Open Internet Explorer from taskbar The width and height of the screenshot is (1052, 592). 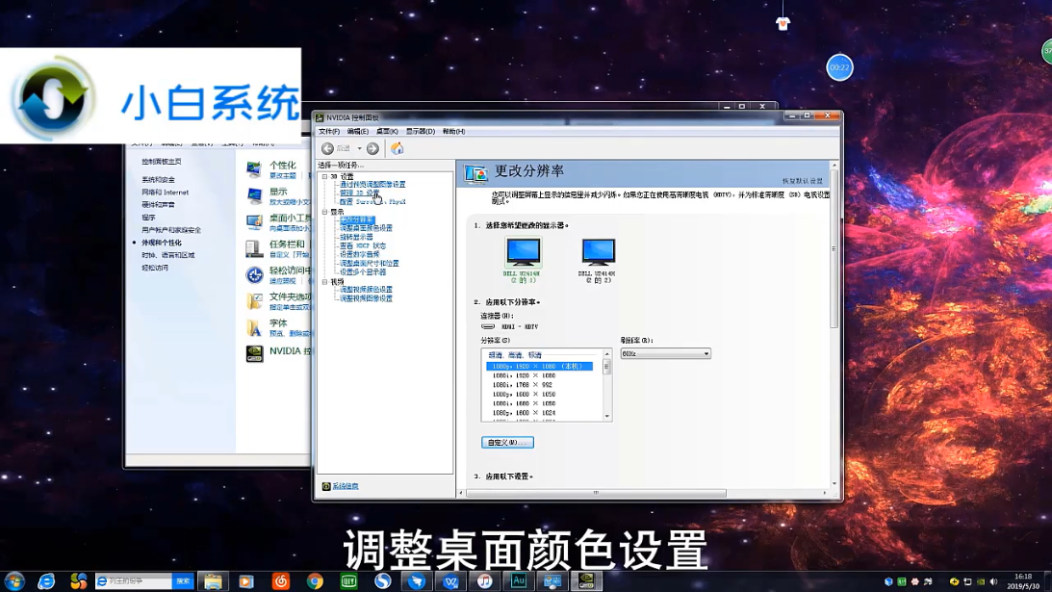point(46,581)
